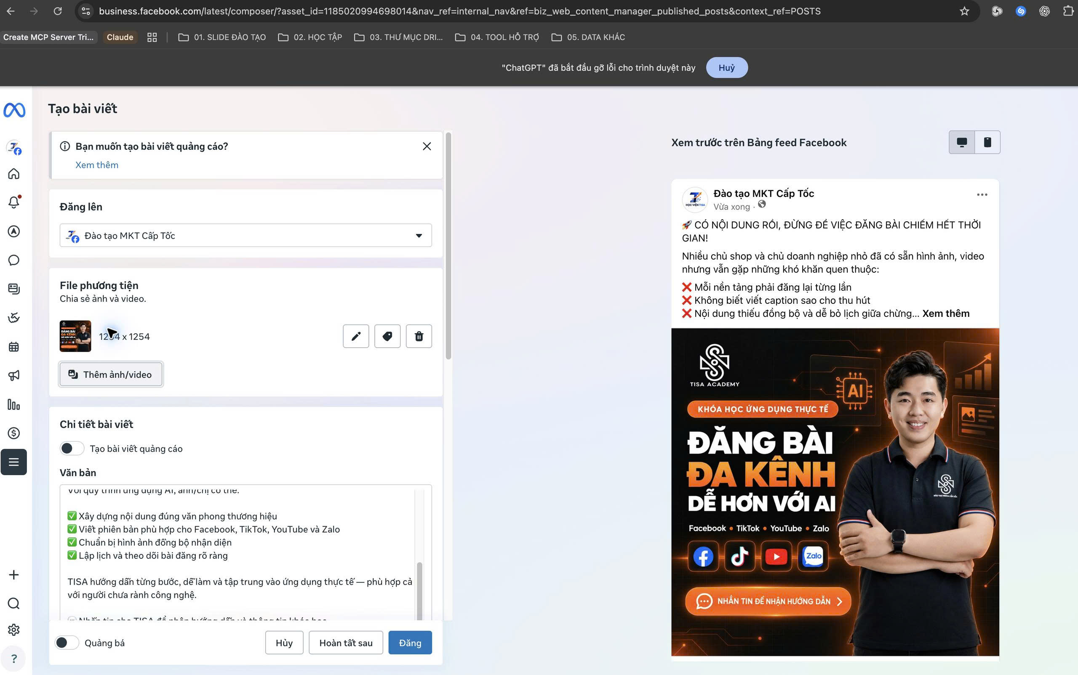Edit the uploaded image with pencil icon

tap(355, 336)
